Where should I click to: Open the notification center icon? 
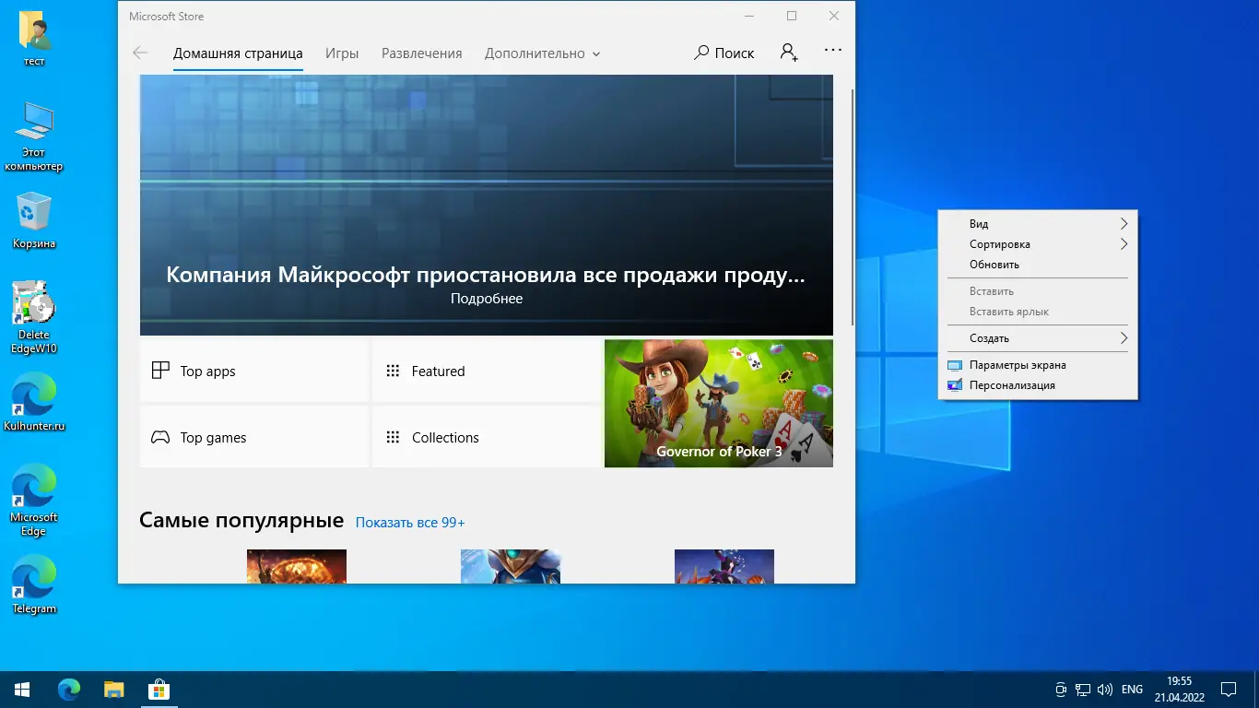[x=1229, y=690]
